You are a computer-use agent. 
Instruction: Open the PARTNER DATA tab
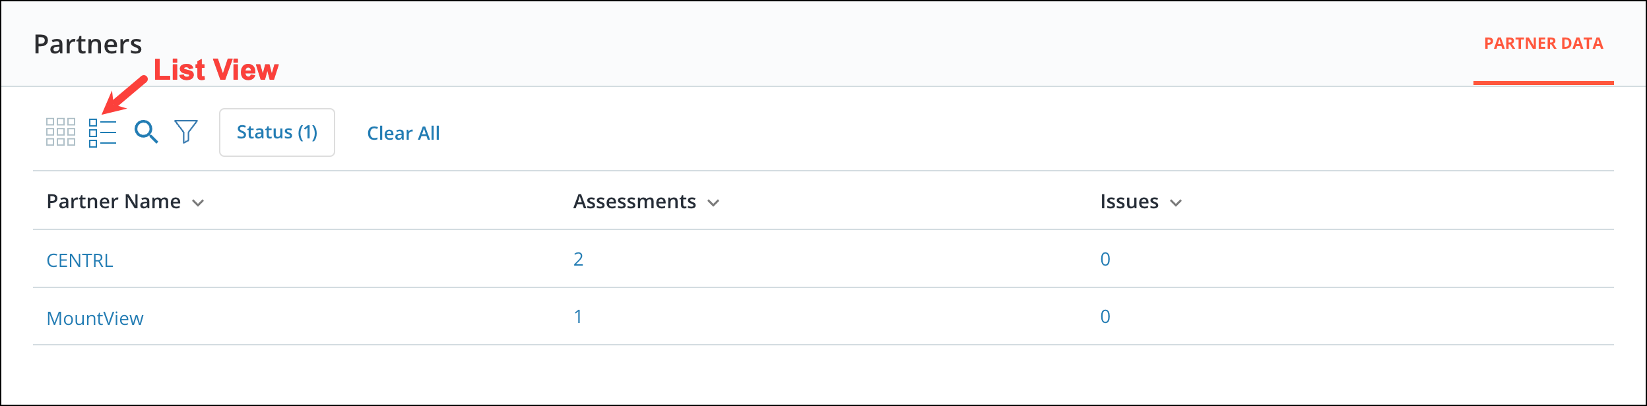pyautogui.click(x=1543, y=43)
